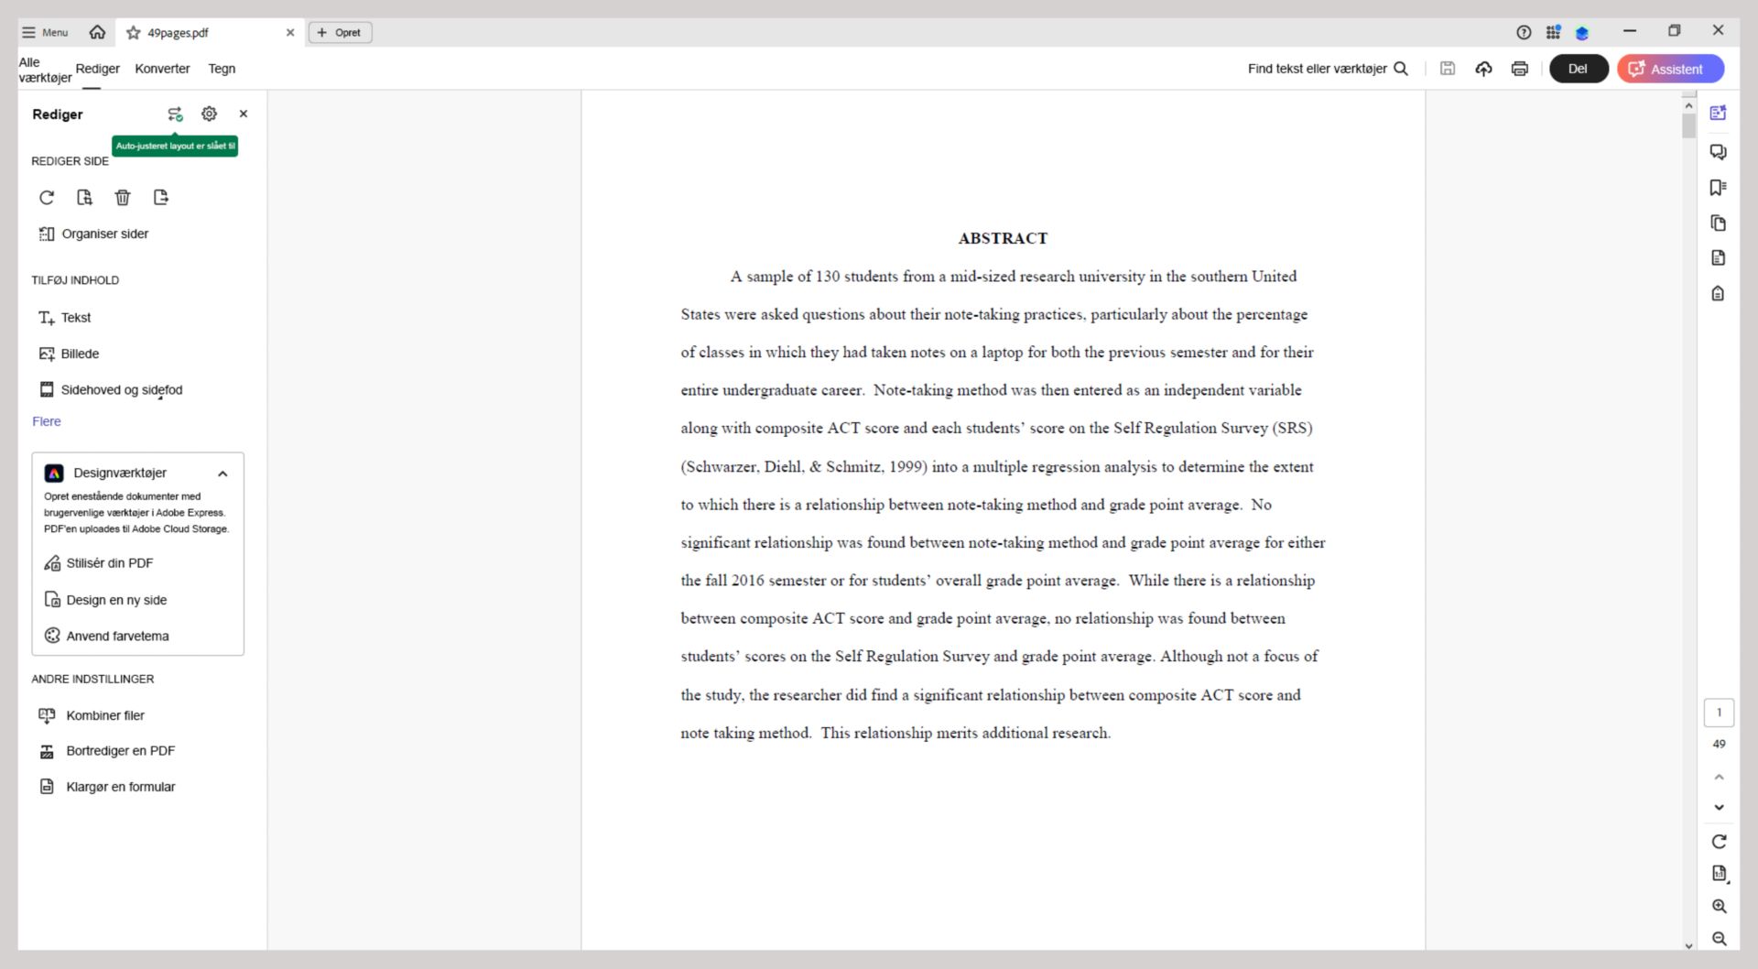The width and height of the screenshot is (1758, 969).
Task: Add Tekst content tool
Action: point(64,318)
